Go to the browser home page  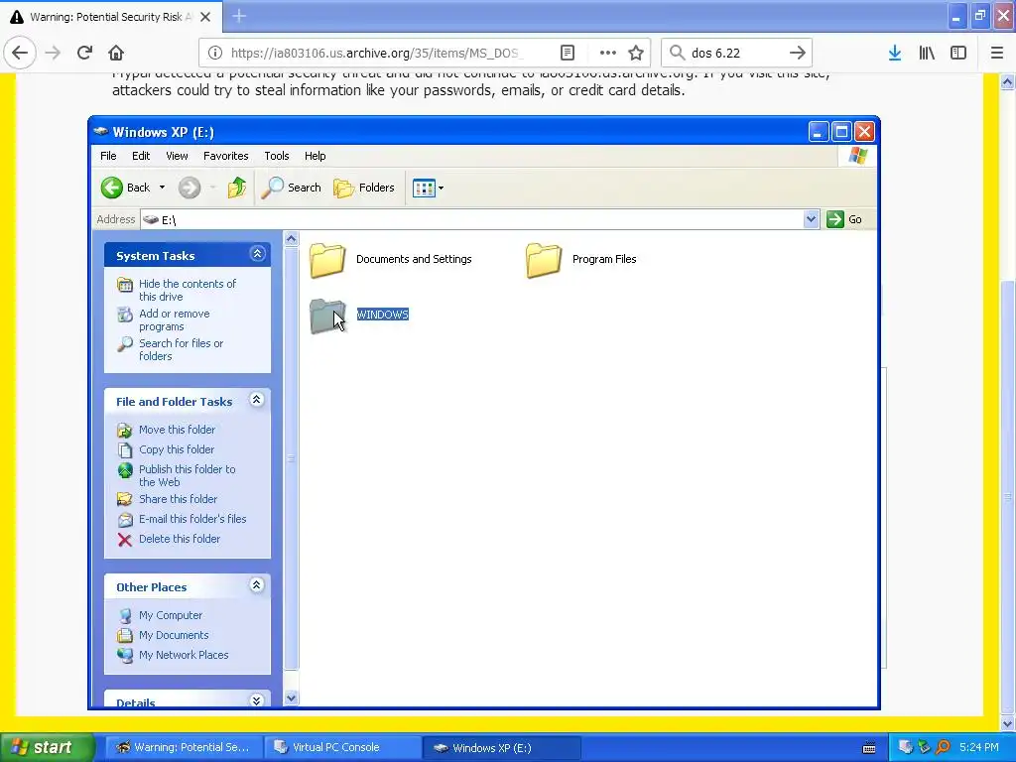[116, 54]
